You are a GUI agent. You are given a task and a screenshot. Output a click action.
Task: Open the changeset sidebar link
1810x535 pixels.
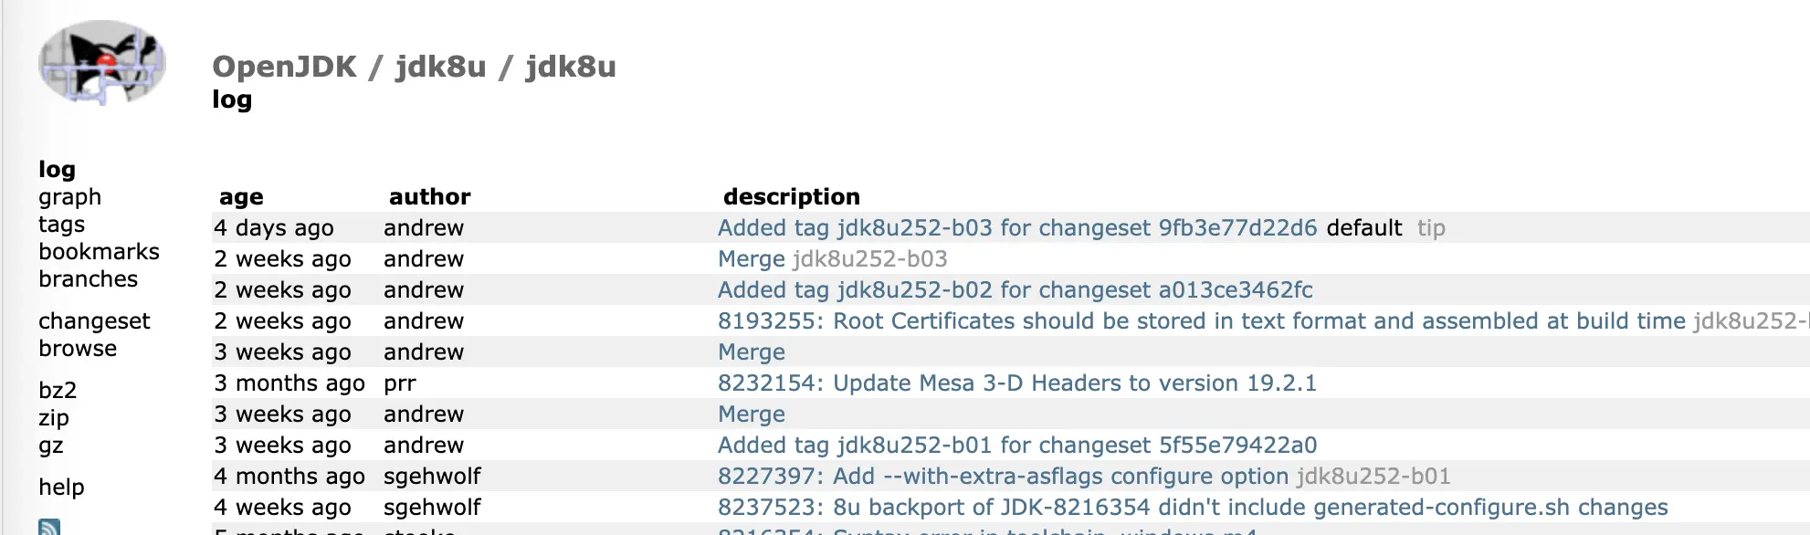pyautogui.click(x=94, y=321)
